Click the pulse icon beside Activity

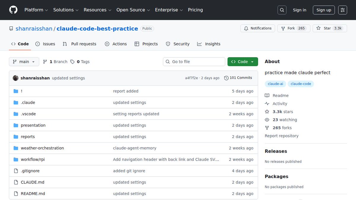tap(267, 104)
